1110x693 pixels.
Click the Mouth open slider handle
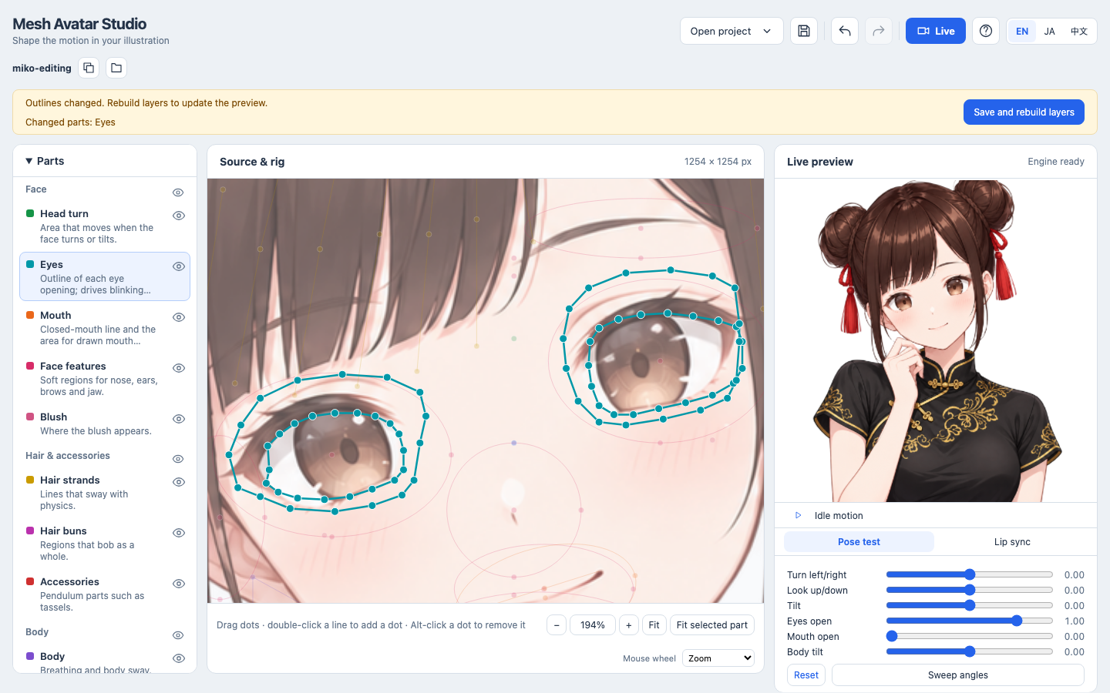coord(892,636)
